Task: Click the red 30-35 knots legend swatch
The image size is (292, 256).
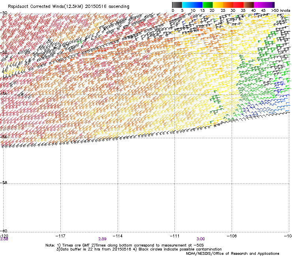Action: pos(238,5)
